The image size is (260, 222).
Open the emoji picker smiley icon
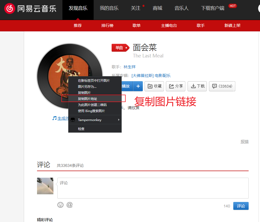60,205
